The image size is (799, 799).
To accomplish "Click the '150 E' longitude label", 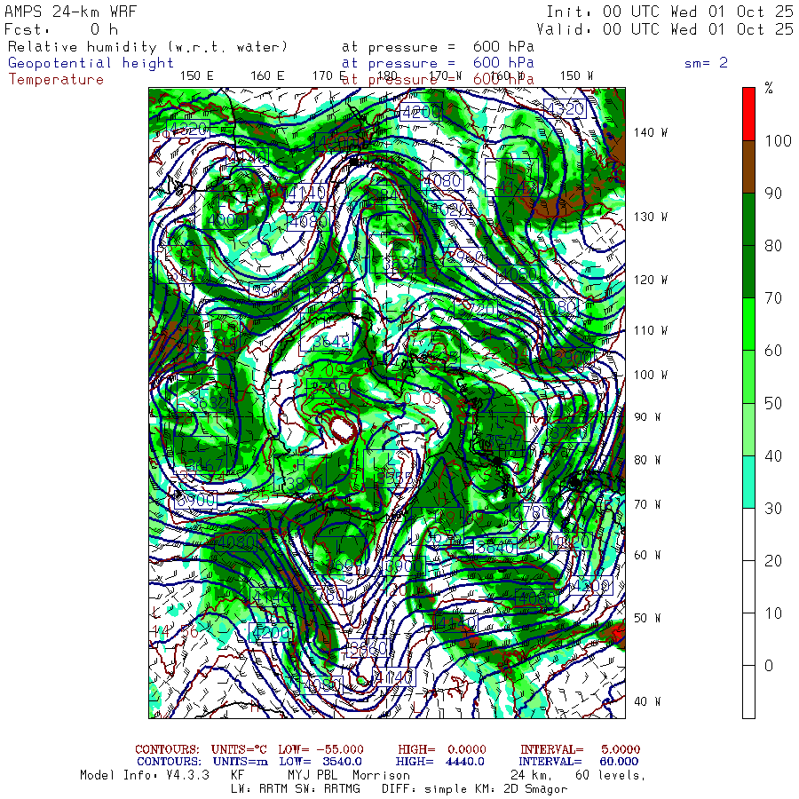I will pyautogui.click(x=196, y=76).
